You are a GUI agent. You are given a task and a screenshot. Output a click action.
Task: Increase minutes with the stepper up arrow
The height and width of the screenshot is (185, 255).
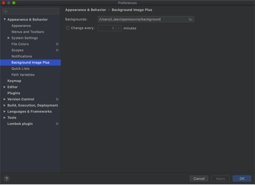(x=119, y=27)
